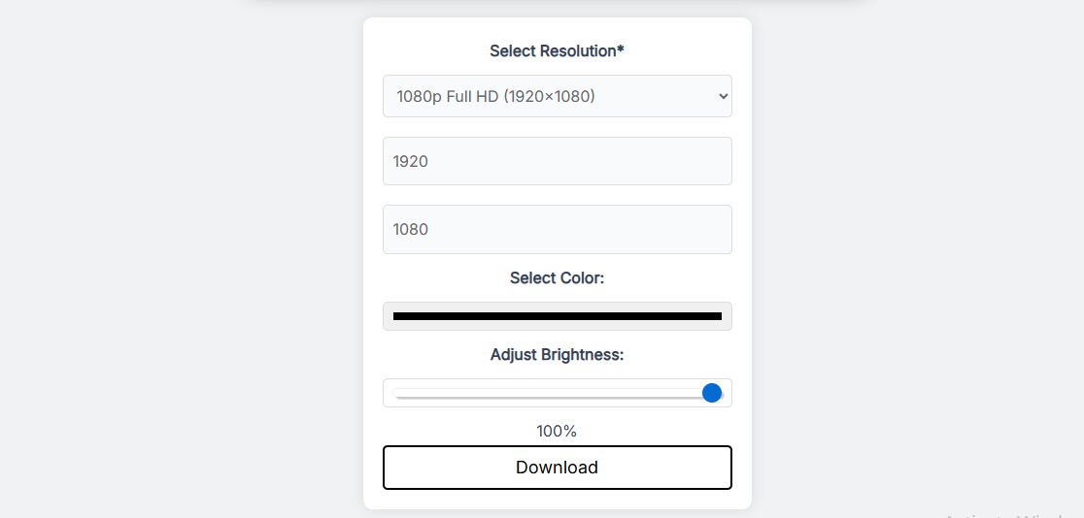The image size is (1084, 518).
Task: Click the asterisk beside Select Resolution
Action: (x=621, y=49)
